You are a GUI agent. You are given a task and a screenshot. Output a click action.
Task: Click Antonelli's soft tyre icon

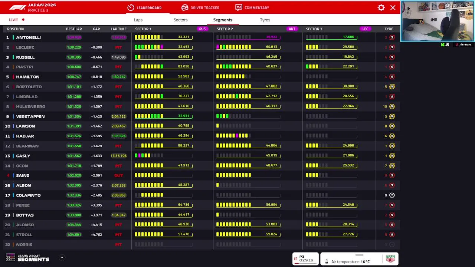coord(392,37)
